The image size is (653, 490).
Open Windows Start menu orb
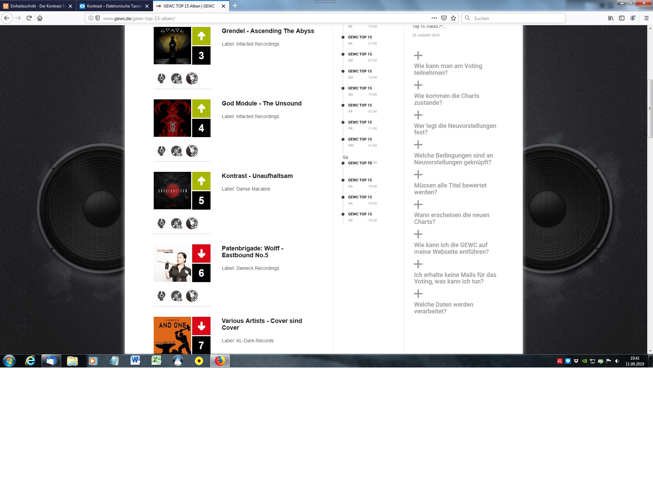tap(9, 361)
